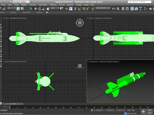154x115 pixels.
Task: Click the time slider previous frame arrow
Action: pos(4,104)
